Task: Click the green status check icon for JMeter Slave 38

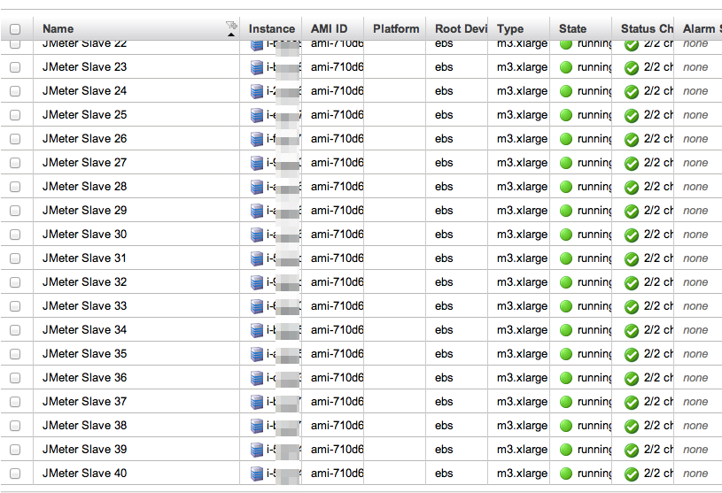Action: click(x=632, y=427)
